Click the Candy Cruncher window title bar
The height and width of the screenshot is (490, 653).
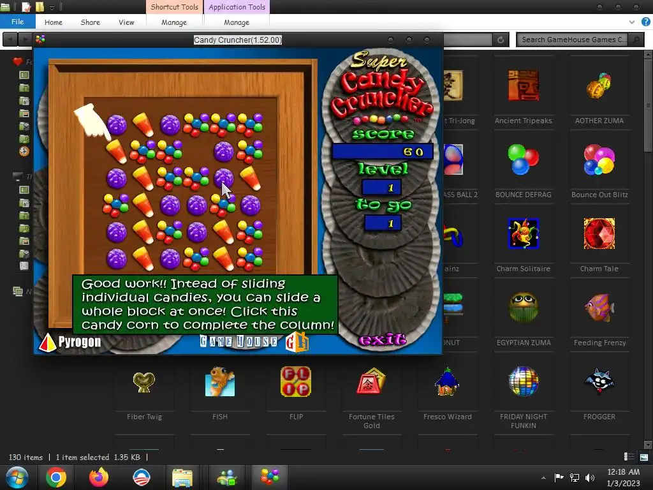click(238, 40)
